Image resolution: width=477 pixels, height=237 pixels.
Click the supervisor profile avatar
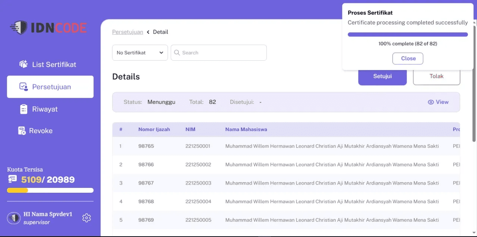[14, 218]
